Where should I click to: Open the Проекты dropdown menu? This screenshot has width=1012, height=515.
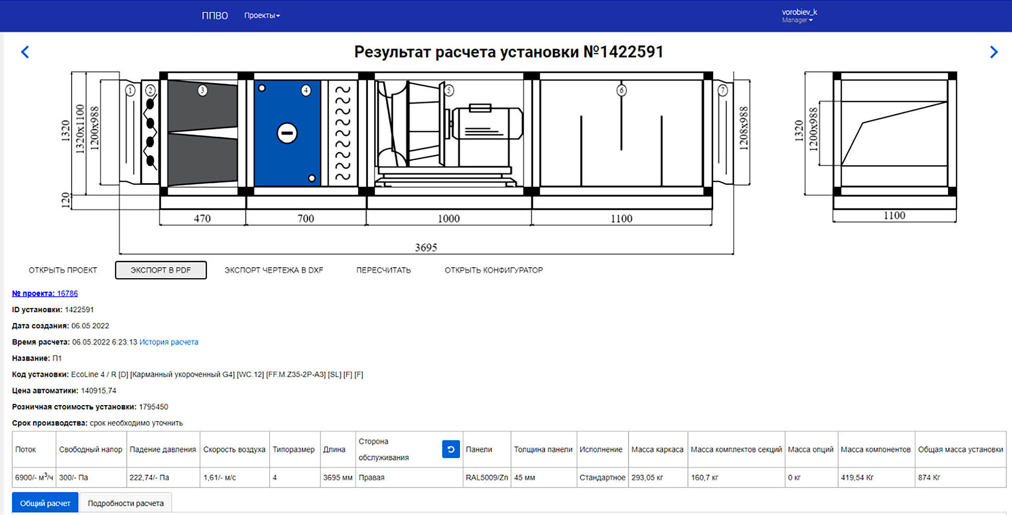click(262, 15)
